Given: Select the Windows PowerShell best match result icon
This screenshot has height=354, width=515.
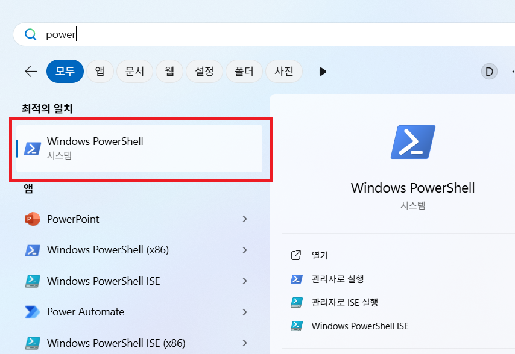Looking at the screenshot, I should click(31, 146).
